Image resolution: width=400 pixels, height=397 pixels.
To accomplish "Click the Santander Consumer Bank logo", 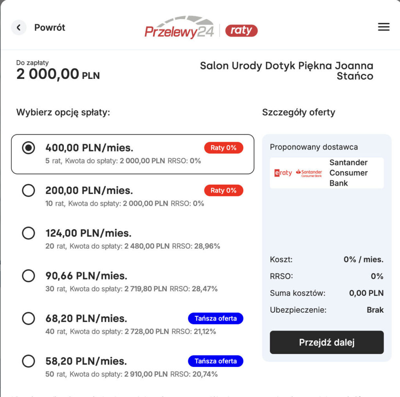I will pyautogui.click(x=309, y=173).
